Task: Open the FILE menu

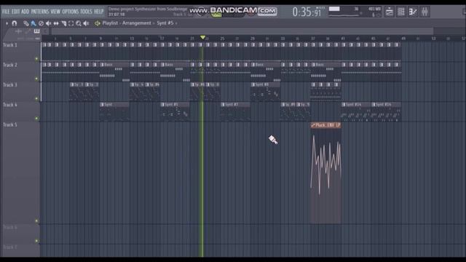Action: pyautogui.click(x=6, y=12)
